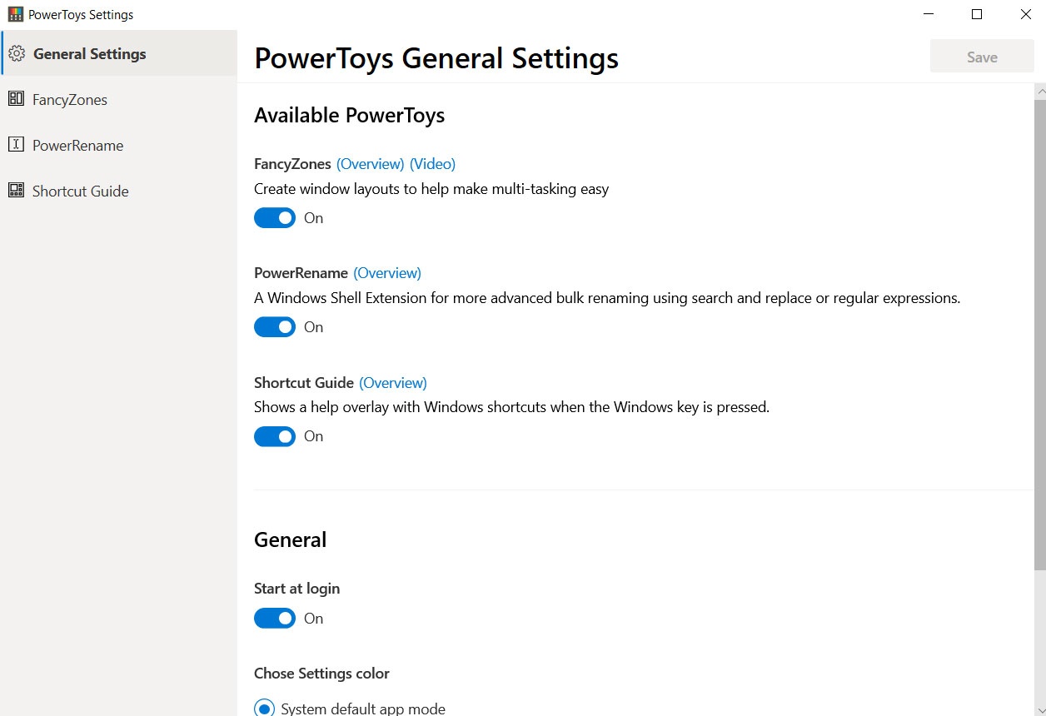This screenshot has width=1046, height=716.
Task: Click the PowerRename sidebar icon
Action: 16,145
